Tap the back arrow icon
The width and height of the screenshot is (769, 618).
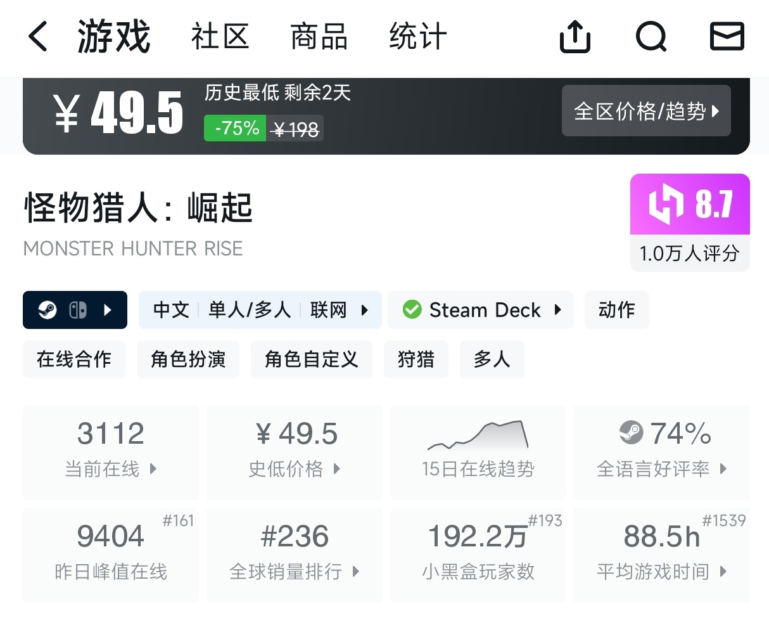[38, 37]
